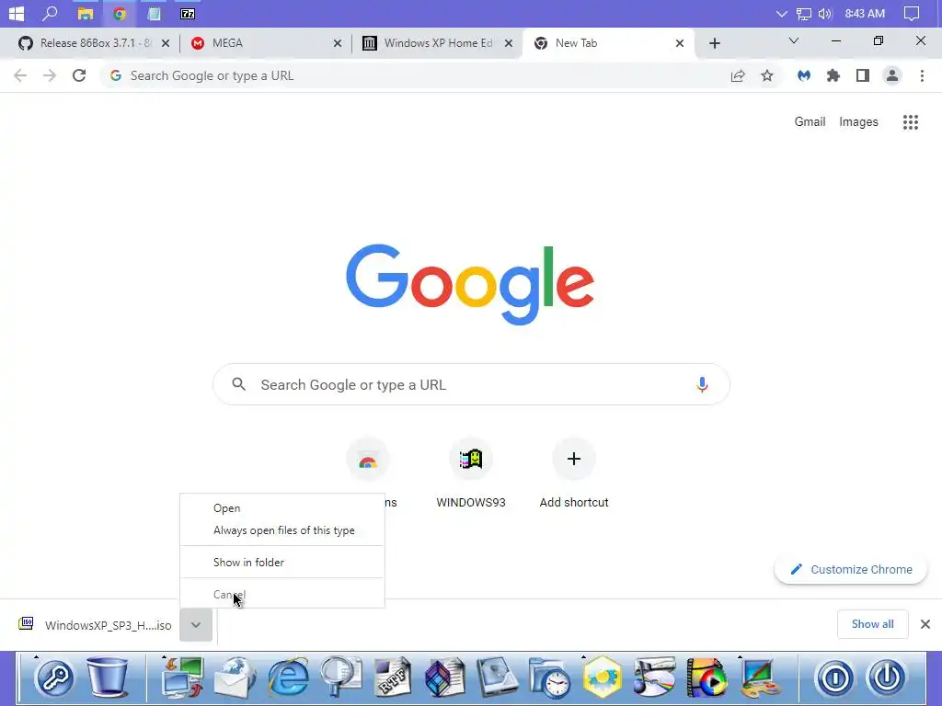The height and width of the screenshot is (706, 942).
Task: Launch Internet Explorer from the dock
Action: pos(288,678)
